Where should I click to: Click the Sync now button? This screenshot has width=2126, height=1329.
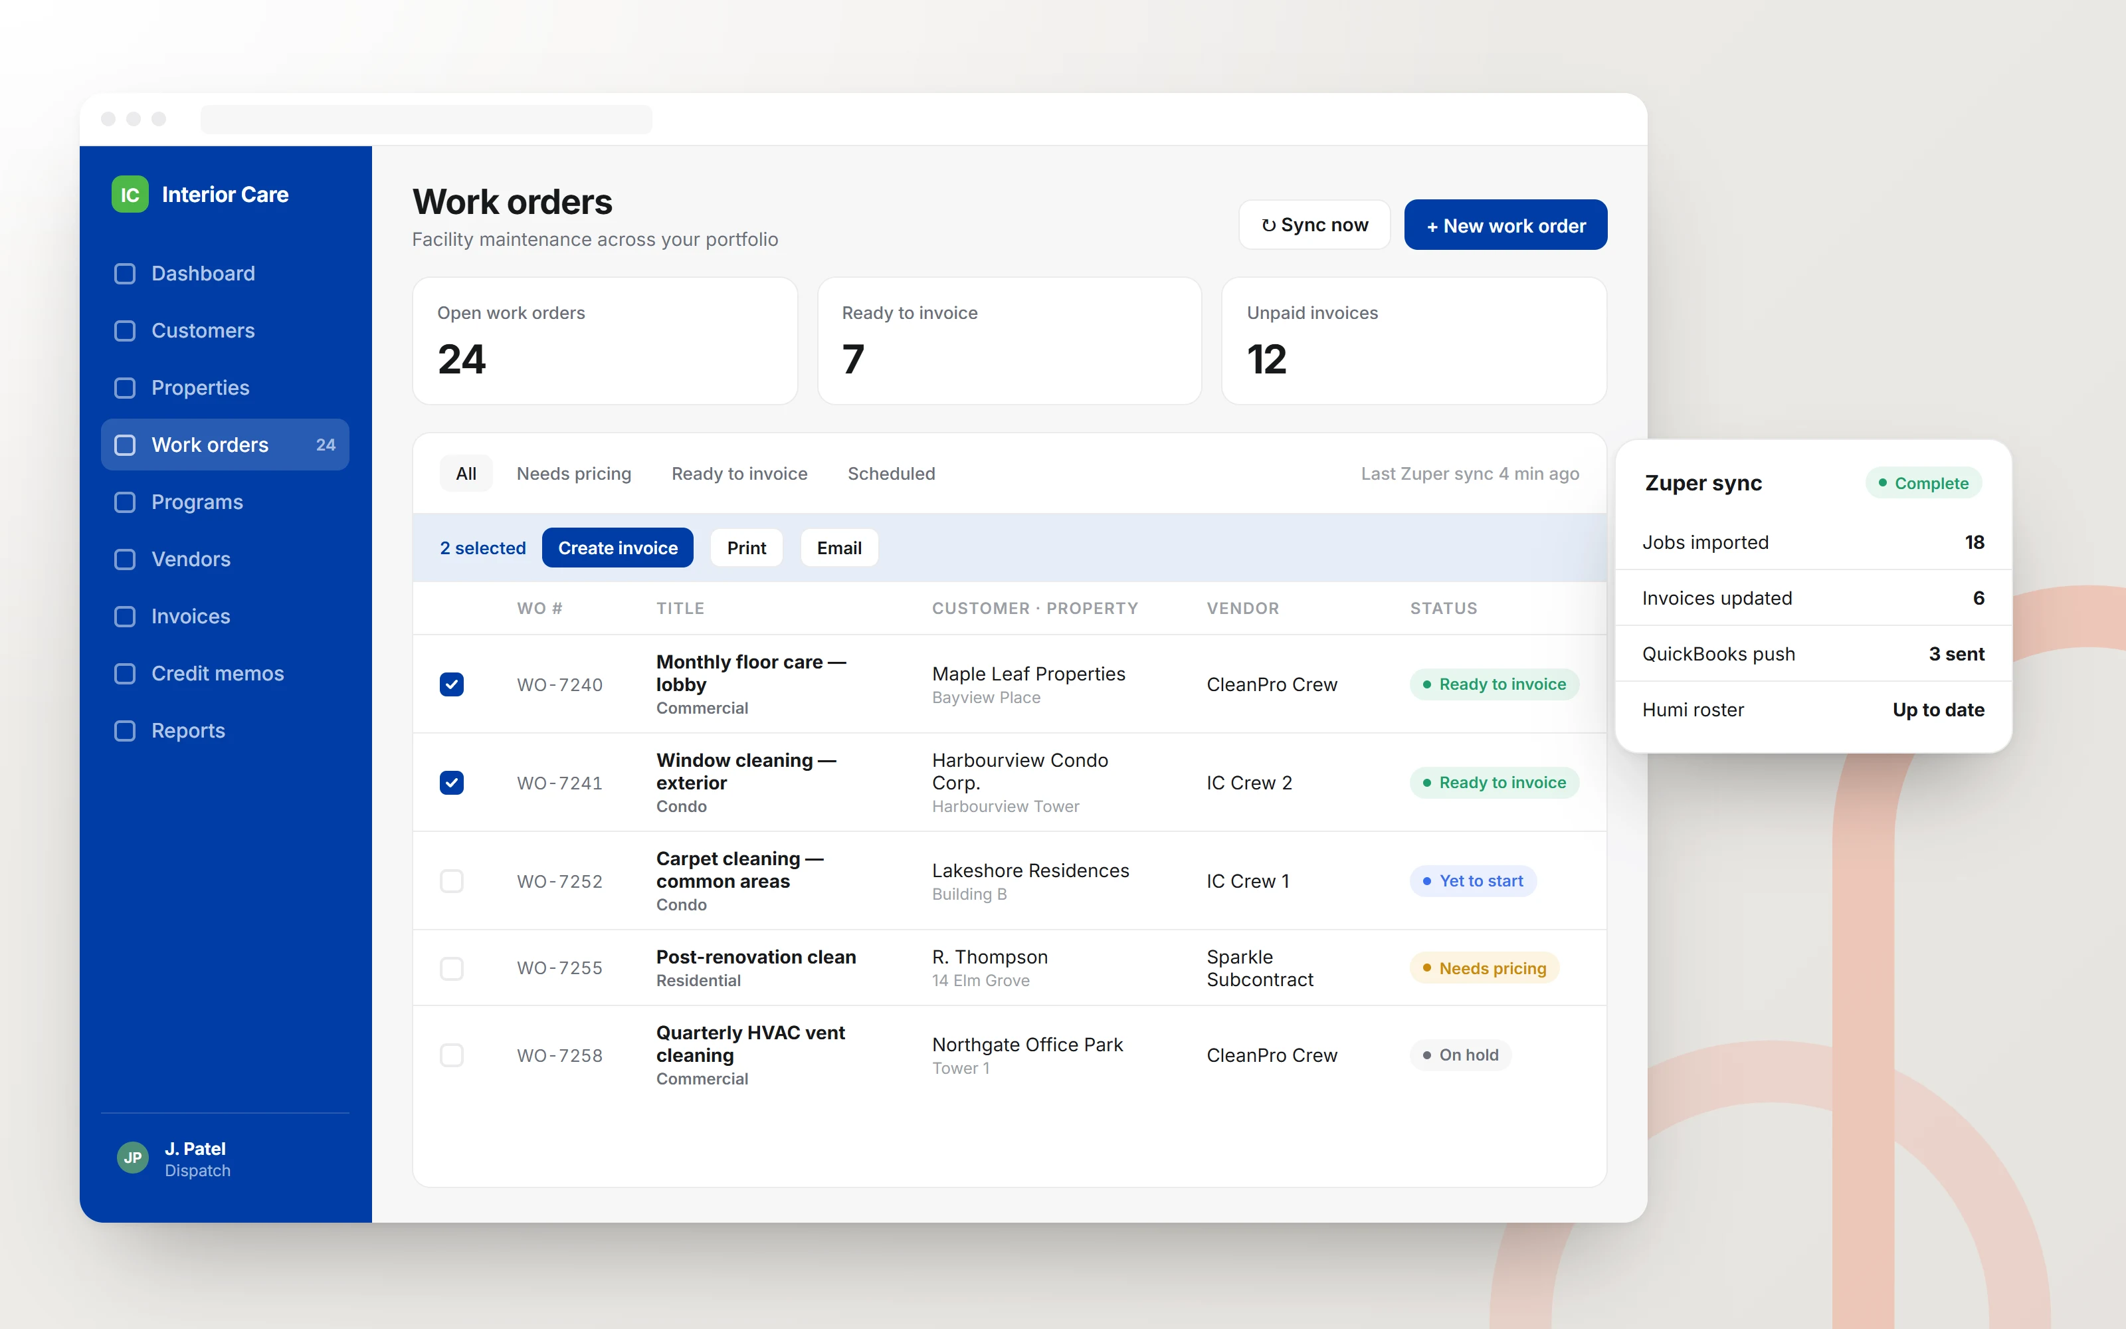click(1314, 225)
